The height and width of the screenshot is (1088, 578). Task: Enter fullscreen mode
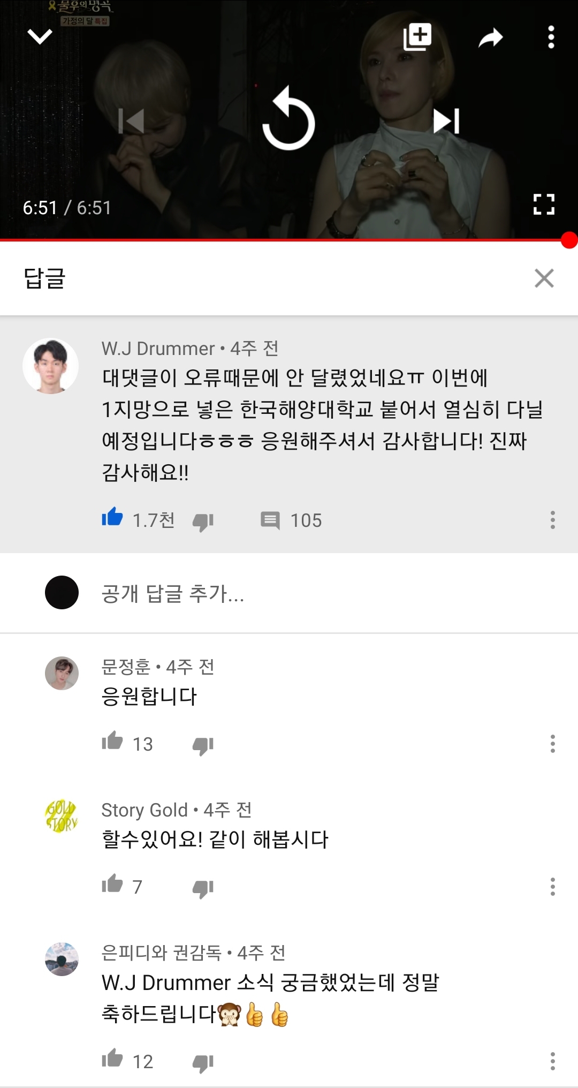tap(544, 204)
